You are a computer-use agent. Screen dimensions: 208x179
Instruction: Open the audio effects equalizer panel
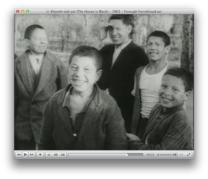pos(181,155)
